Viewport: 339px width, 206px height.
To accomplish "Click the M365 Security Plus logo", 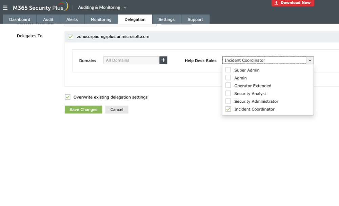I will [40, 7].
